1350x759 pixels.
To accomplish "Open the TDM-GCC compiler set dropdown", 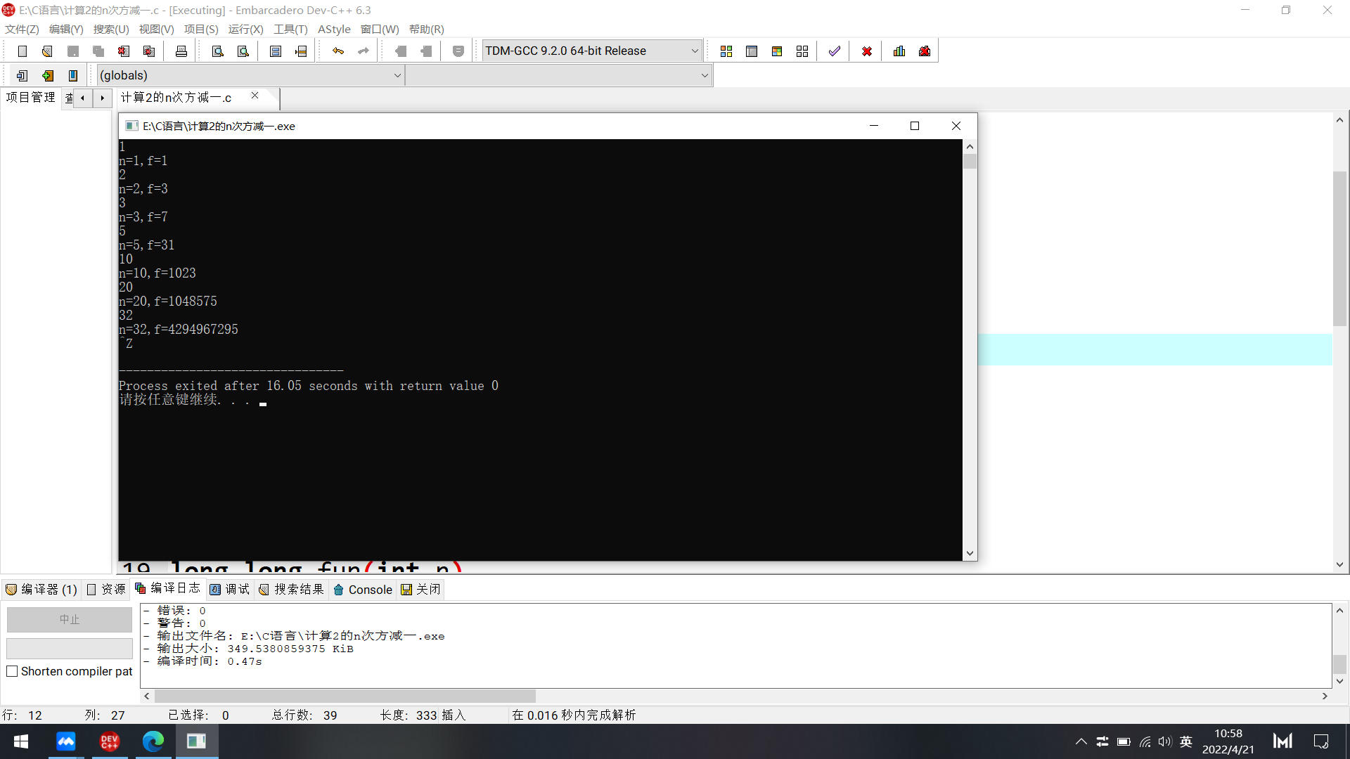I will point(694,51).
